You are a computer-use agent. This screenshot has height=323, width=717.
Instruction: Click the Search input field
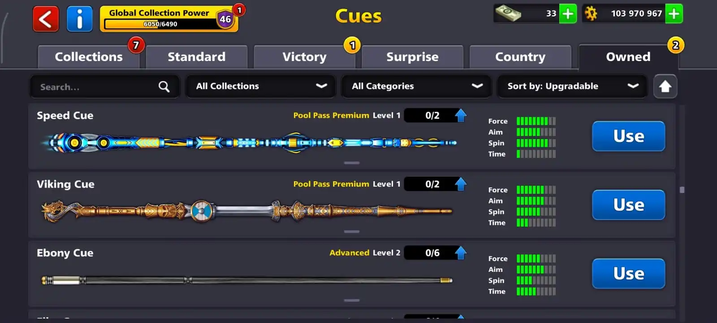(x=105, y=86)
